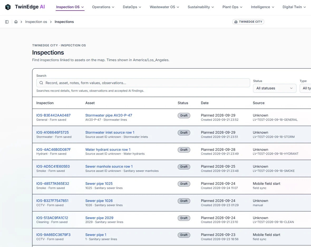Click the Status column header
The width and height of the screenshot is (311, 247).
[x=183, y=103]
